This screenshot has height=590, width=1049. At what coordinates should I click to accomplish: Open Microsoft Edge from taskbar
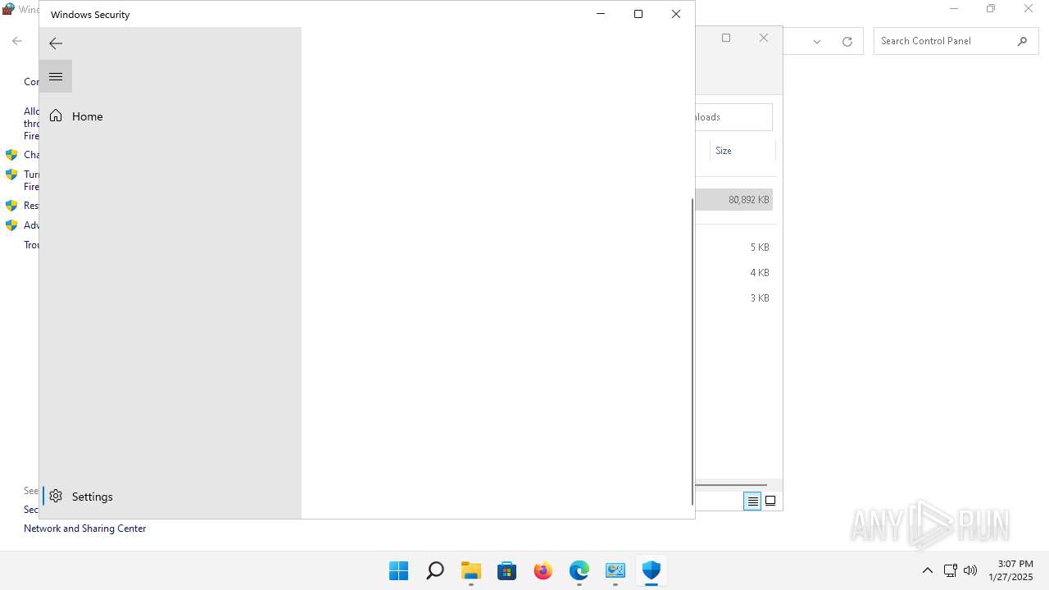tap(579, 570)
